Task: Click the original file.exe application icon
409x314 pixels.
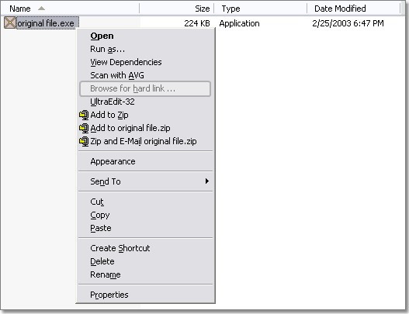Action: coord(10,22)
